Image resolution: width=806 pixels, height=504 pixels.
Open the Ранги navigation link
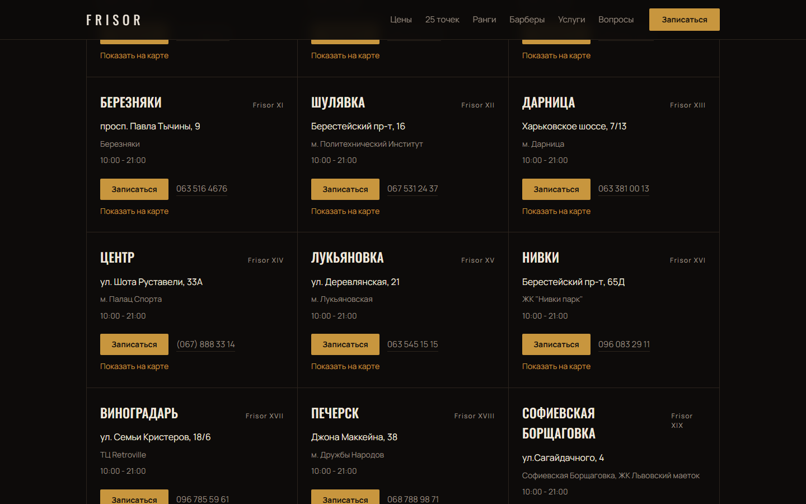(x=484, y=20)
